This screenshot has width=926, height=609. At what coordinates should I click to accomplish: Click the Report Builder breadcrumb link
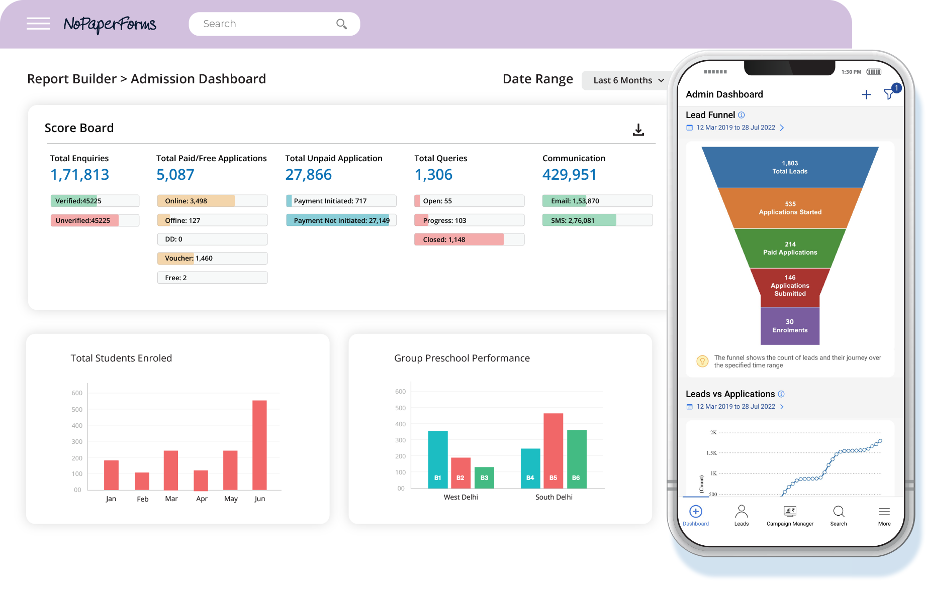pyautogui.click(x=72, y=79)
